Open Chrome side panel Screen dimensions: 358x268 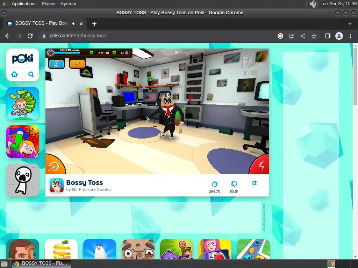328,36
